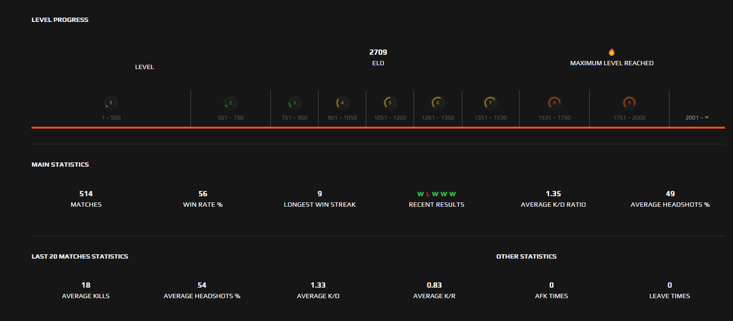Select the level 7 badge icon

pos(490,103)
